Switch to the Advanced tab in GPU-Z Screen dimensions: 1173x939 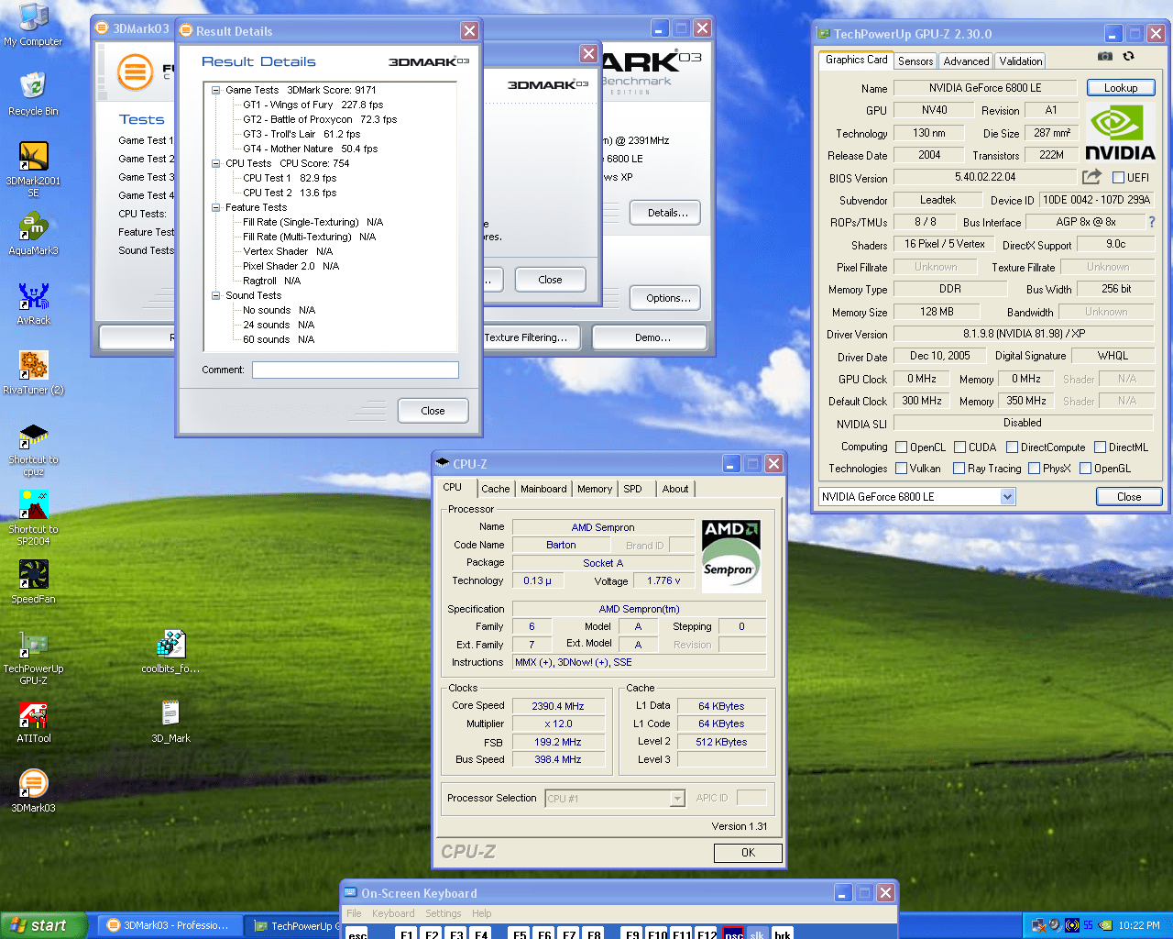point(966,61)
